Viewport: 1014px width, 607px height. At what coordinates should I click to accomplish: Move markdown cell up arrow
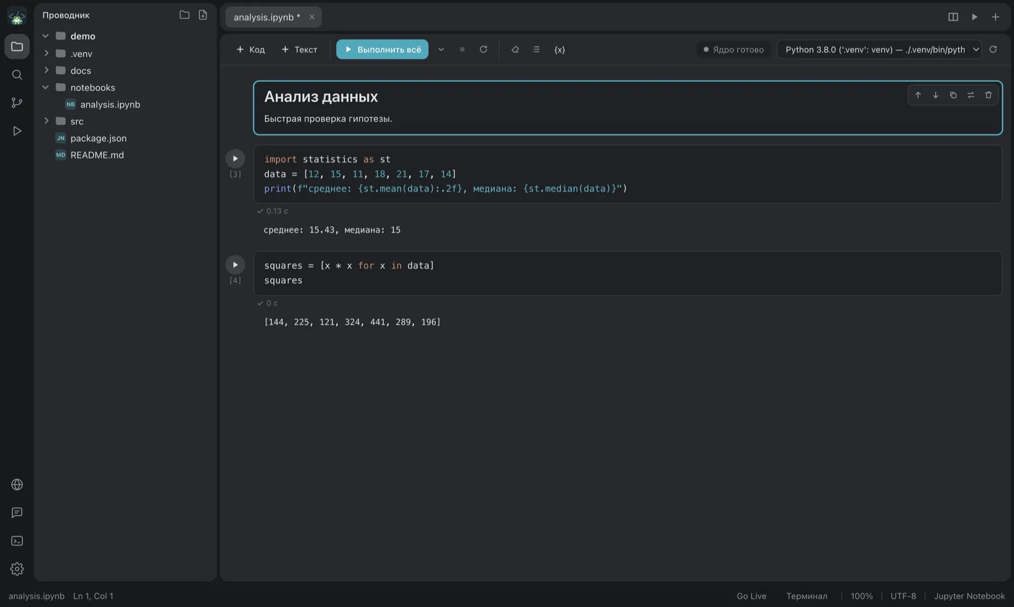tap(918, 95)
